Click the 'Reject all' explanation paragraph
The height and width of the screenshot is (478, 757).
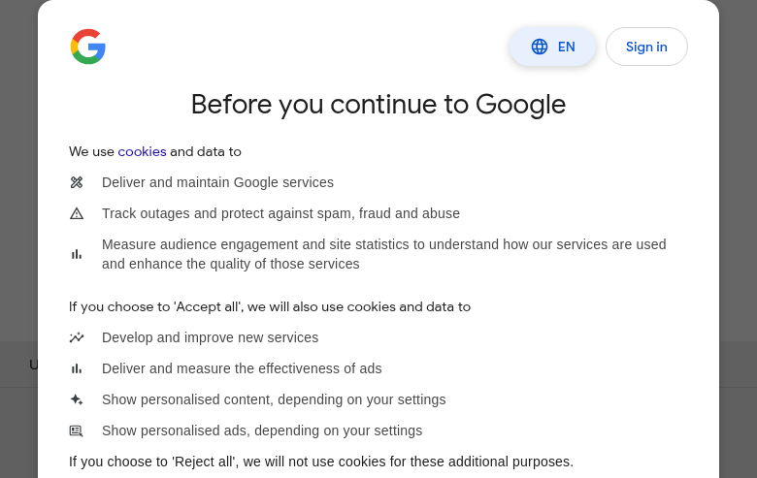321,462
